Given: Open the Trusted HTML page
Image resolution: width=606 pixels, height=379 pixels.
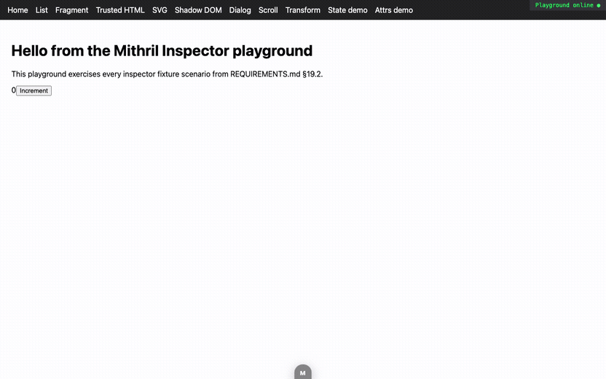Looking at the screenshot, I should click(x=120, y=10).
